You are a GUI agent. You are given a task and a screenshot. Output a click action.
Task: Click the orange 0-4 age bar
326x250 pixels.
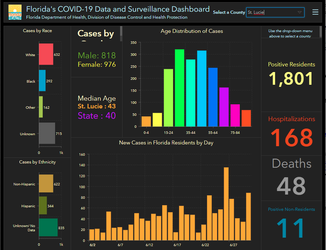click(146, 121)
